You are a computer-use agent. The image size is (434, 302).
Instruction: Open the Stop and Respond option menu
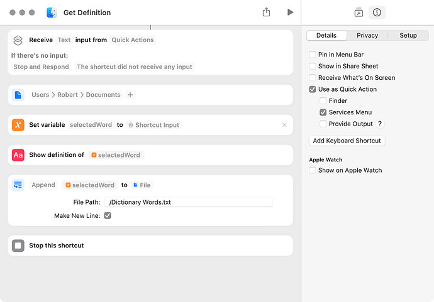click(41, 67)
